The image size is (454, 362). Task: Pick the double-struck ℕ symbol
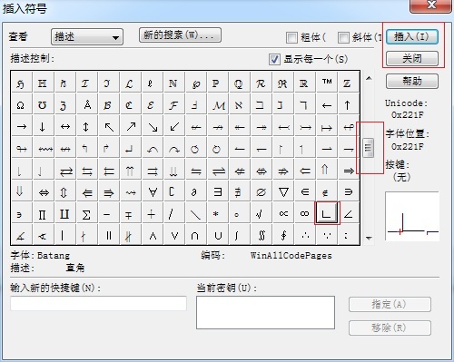pyautogui.click(x=174, y=83)
